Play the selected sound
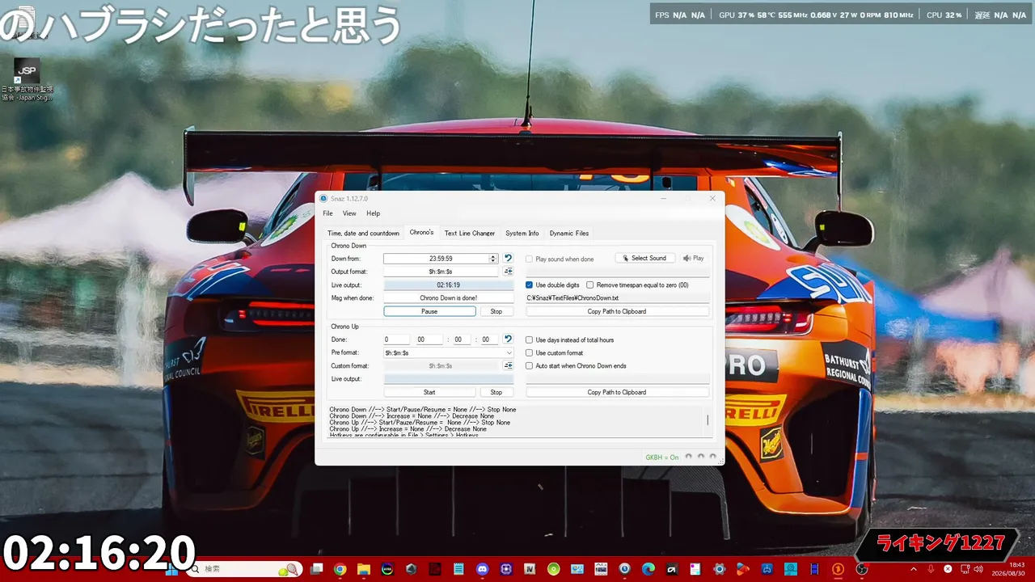The height and width of the screenshot is (582, 1035). click(x=693, y=259)
